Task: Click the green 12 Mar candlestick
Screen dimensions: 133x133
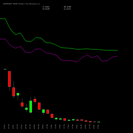Action: 56,119
